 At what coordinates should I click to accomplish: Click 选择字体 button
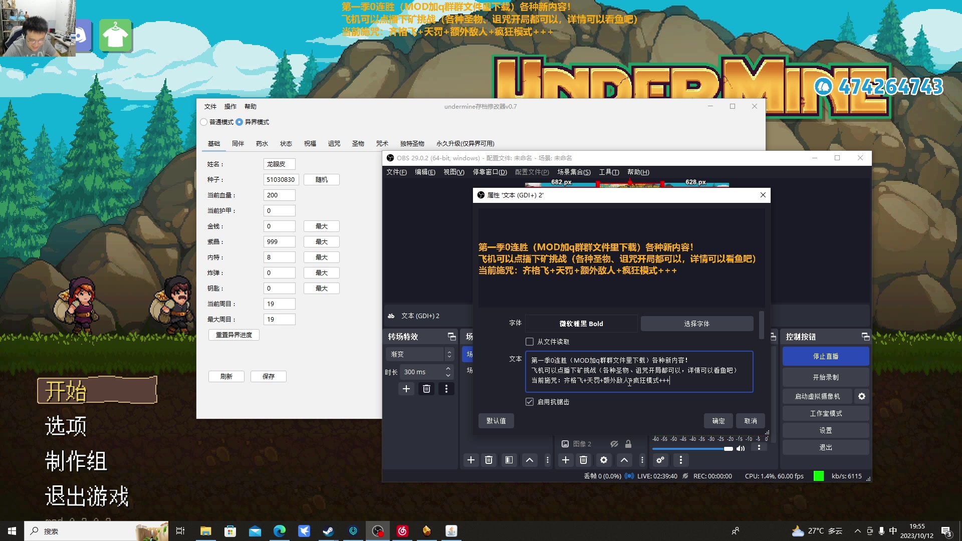697,324
